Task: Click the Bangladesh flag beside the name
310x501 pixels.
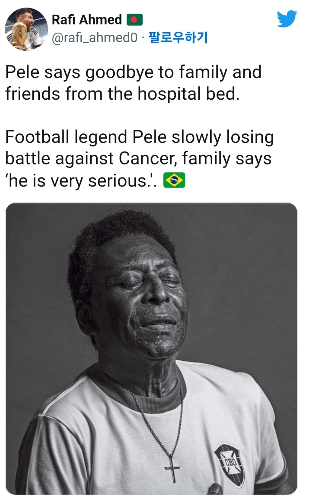Action: click(135, 20)
